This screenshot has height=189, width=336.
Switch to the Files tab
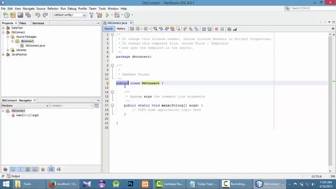(x=23, y=23)
